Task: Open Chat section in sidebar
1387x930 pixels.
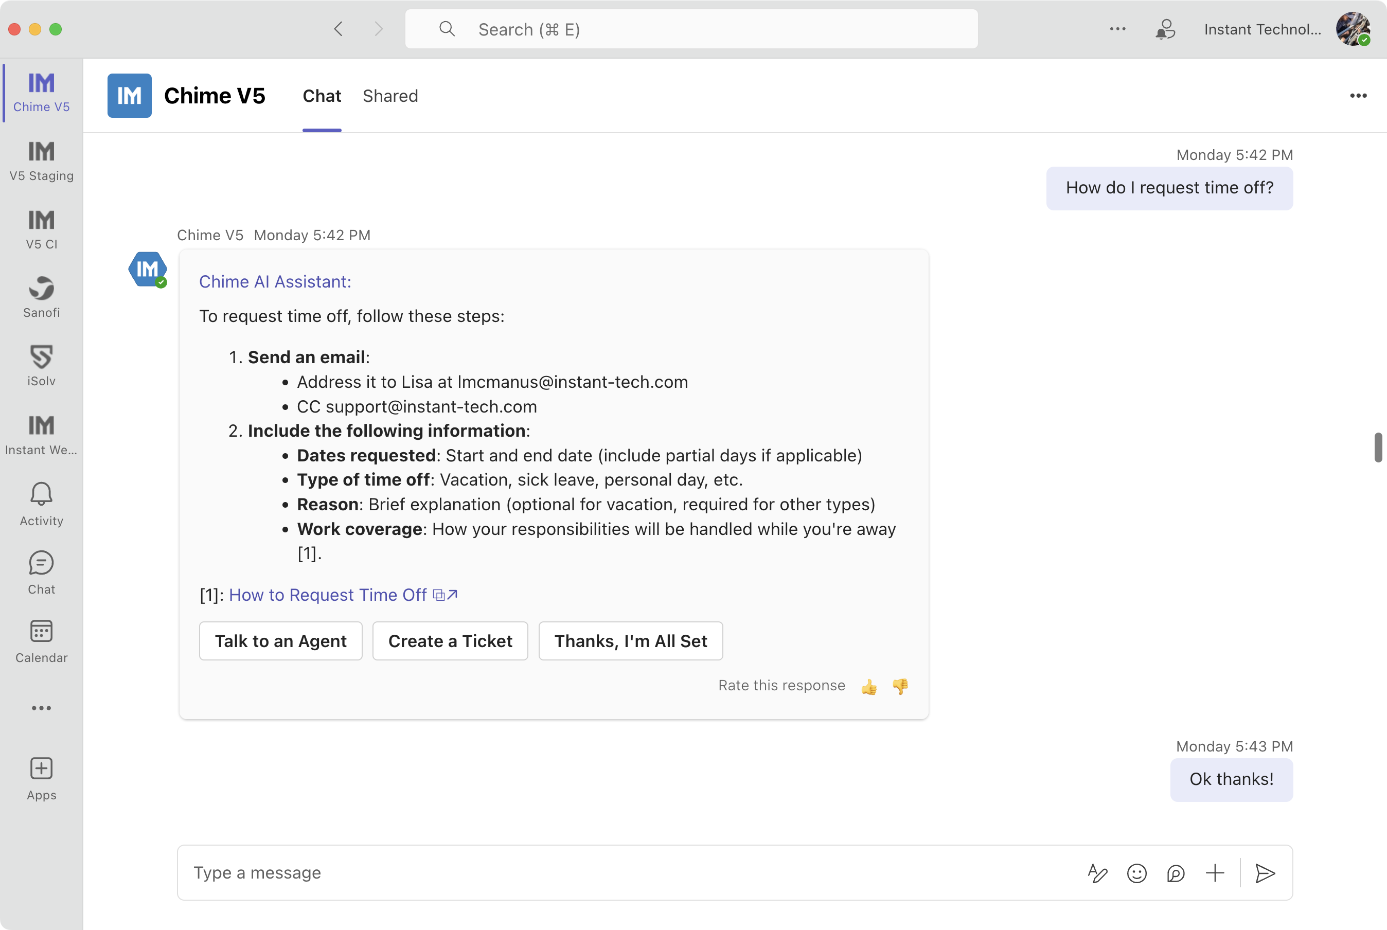Action: coord(42,573)
